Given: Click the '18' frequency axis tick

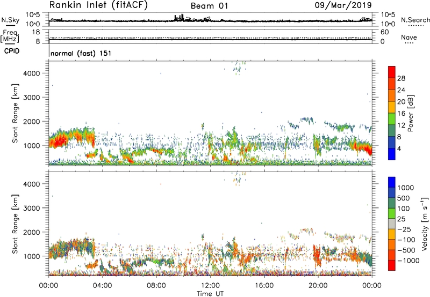Looking at the screenshot, I should pyautogui.click(x=36, y=32).
